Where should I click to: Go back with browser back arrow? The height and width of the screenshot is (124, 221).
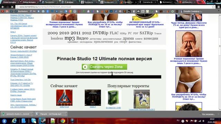[x=3, y=7]
